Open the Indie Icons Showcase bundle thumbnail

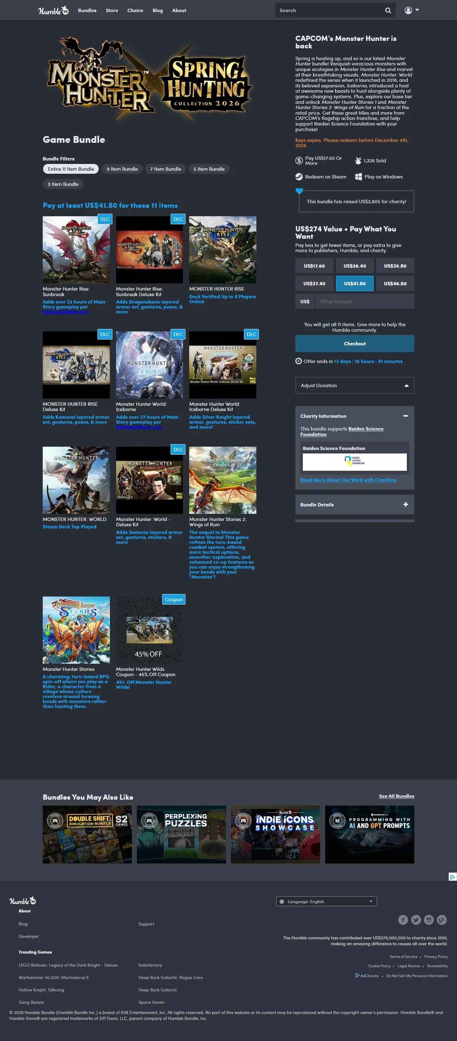pyautogui.click(x=275, y=835)
